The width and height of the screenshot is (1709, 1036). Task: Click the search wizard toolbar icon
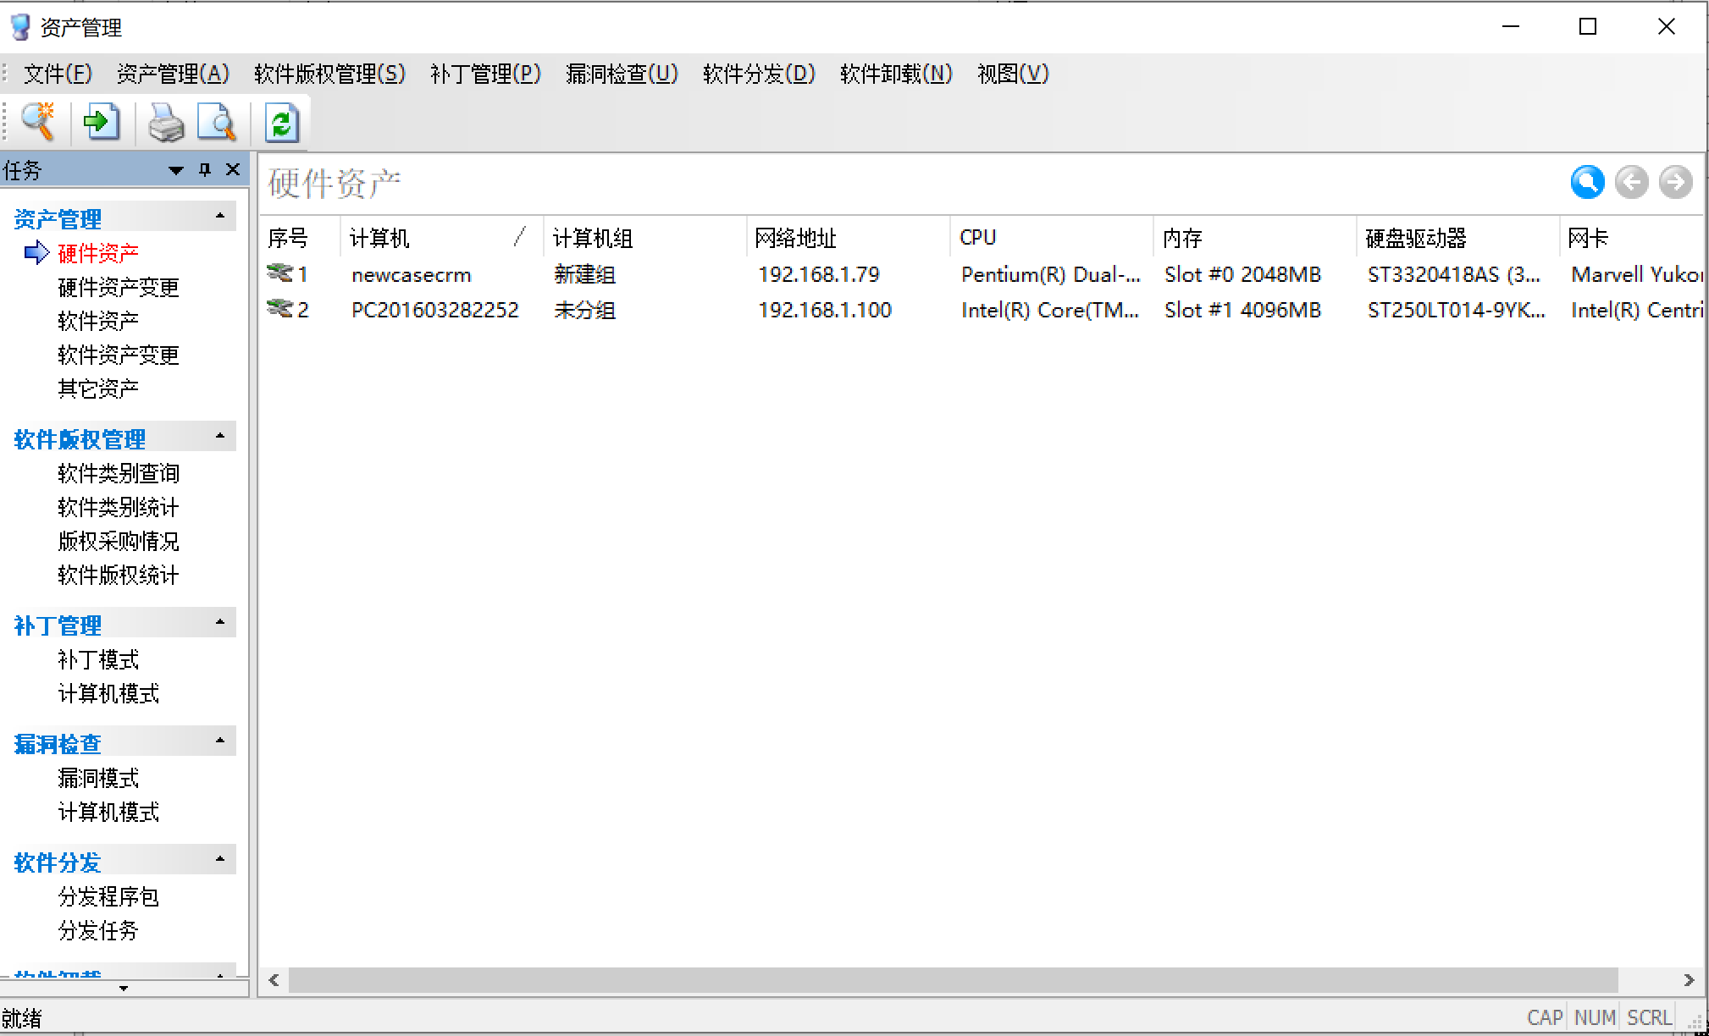tap(38, 123)
